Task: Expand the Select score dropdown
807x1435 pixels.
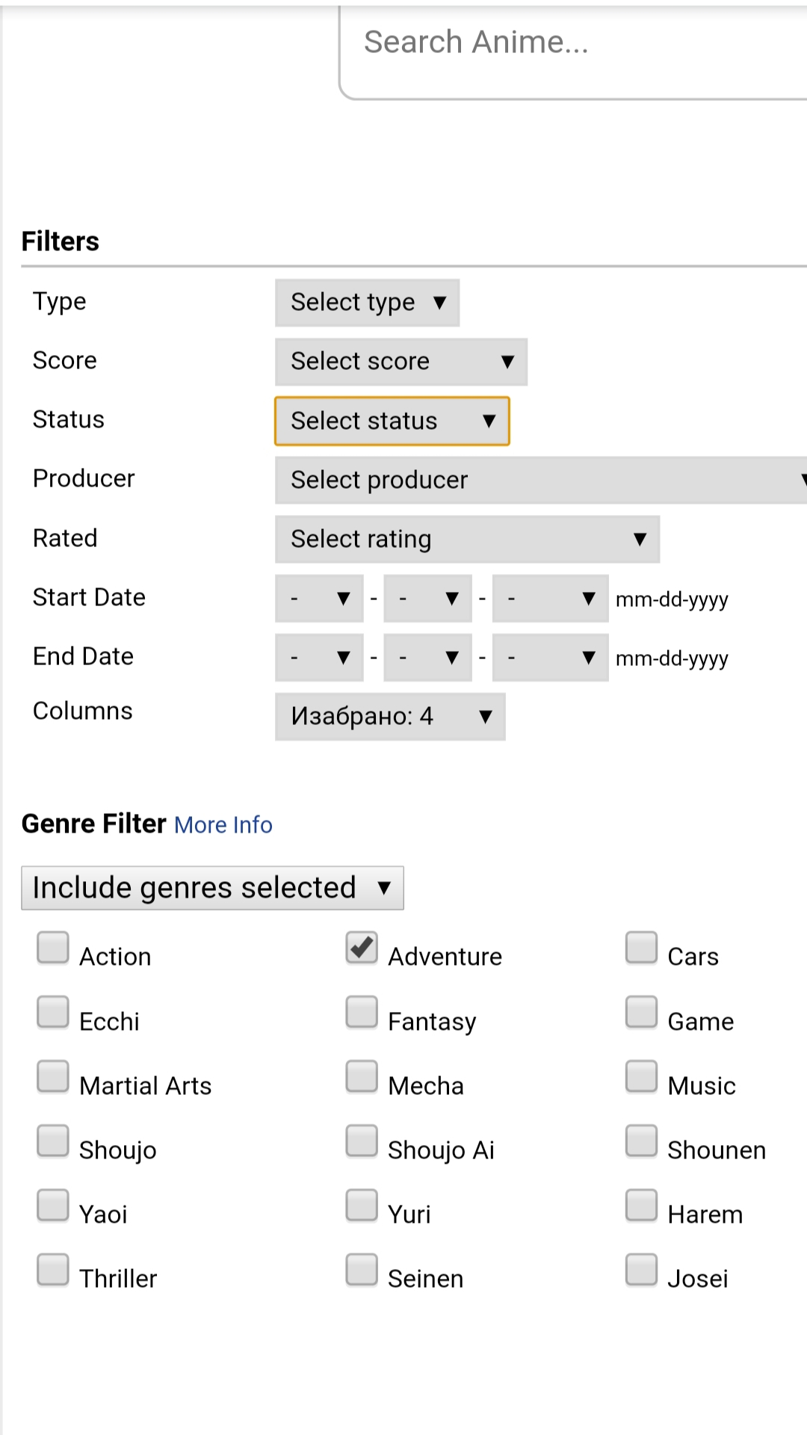Action: [x=401, y=362]
